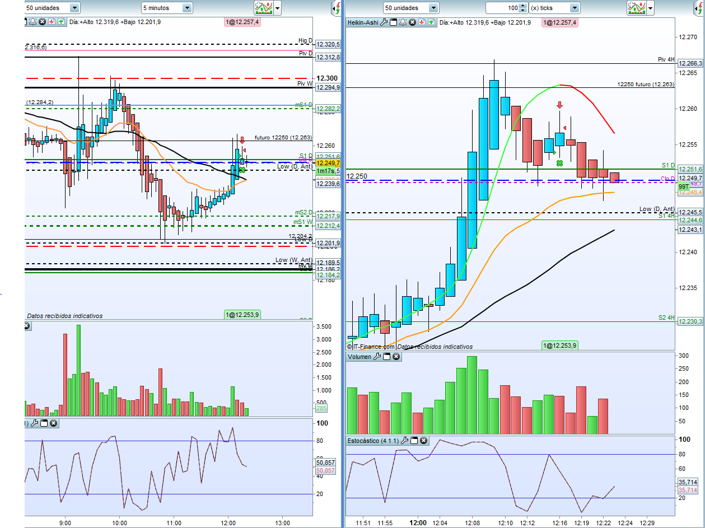Increase tick count with up stepper
The height and width of the screenshot is (528, 705).
(x=523, y=5)
